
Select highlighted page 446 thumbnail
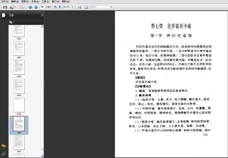point(19,124)
